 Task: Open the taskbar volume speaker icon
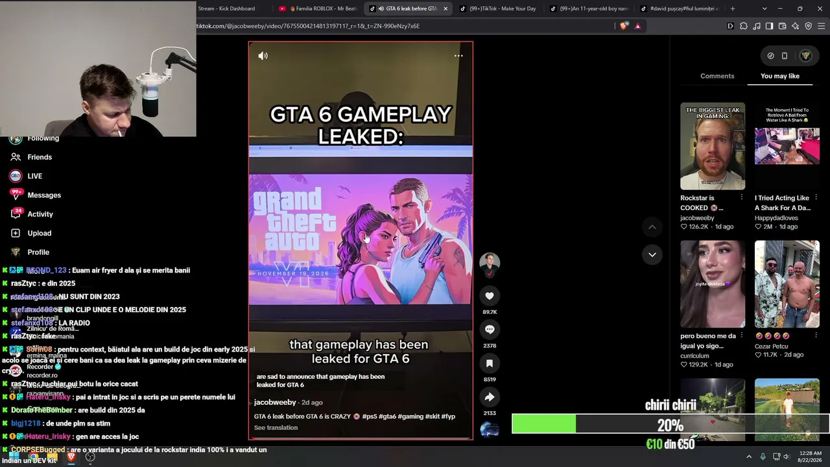tap(787, 457)
